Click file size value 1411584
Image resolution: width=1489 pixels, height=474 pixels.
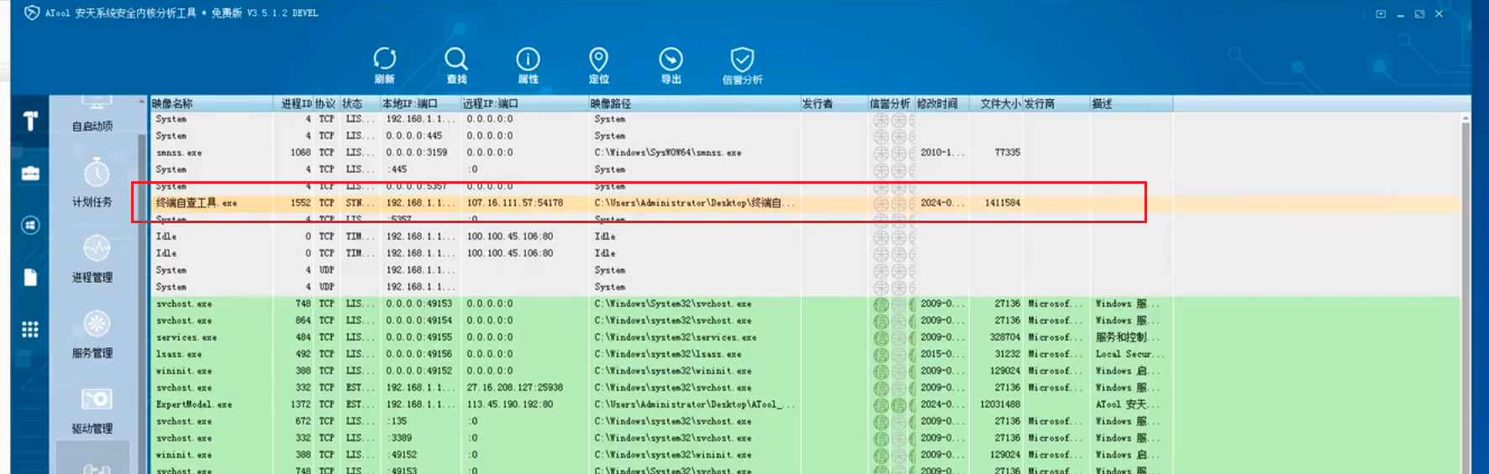[1002, 203]
